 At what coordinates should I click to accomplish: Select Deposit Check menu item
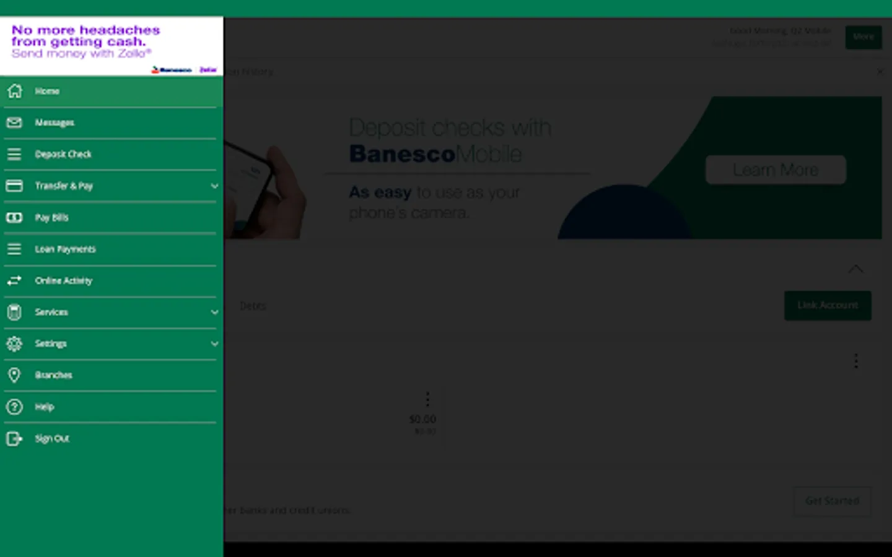pyautogui.click(x=111, y=154)
